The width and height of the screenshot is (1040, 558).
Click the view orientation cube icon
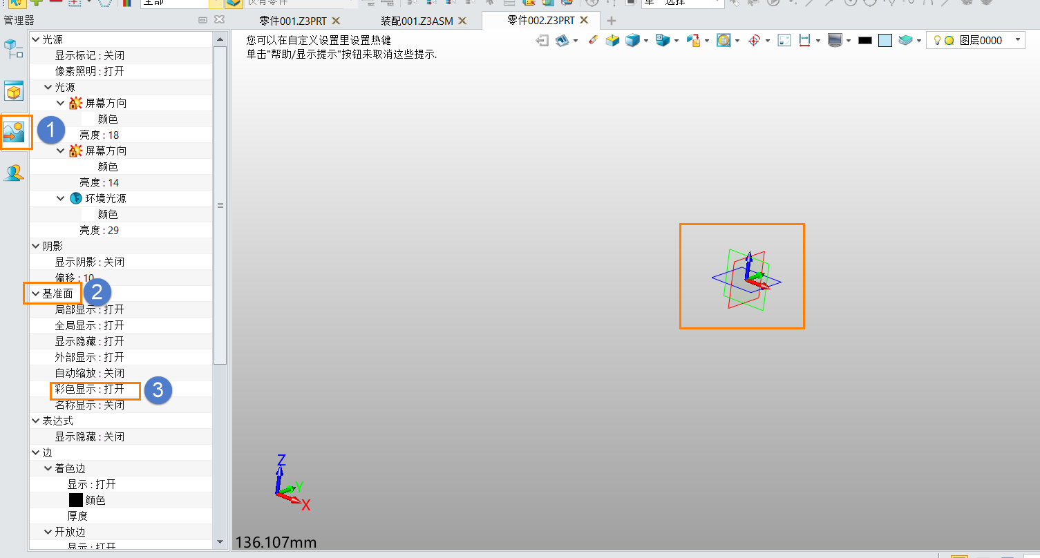click(662, 41)
